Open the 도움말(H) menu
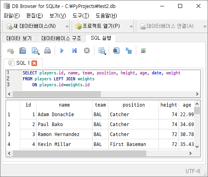 [x=106, y=16]
